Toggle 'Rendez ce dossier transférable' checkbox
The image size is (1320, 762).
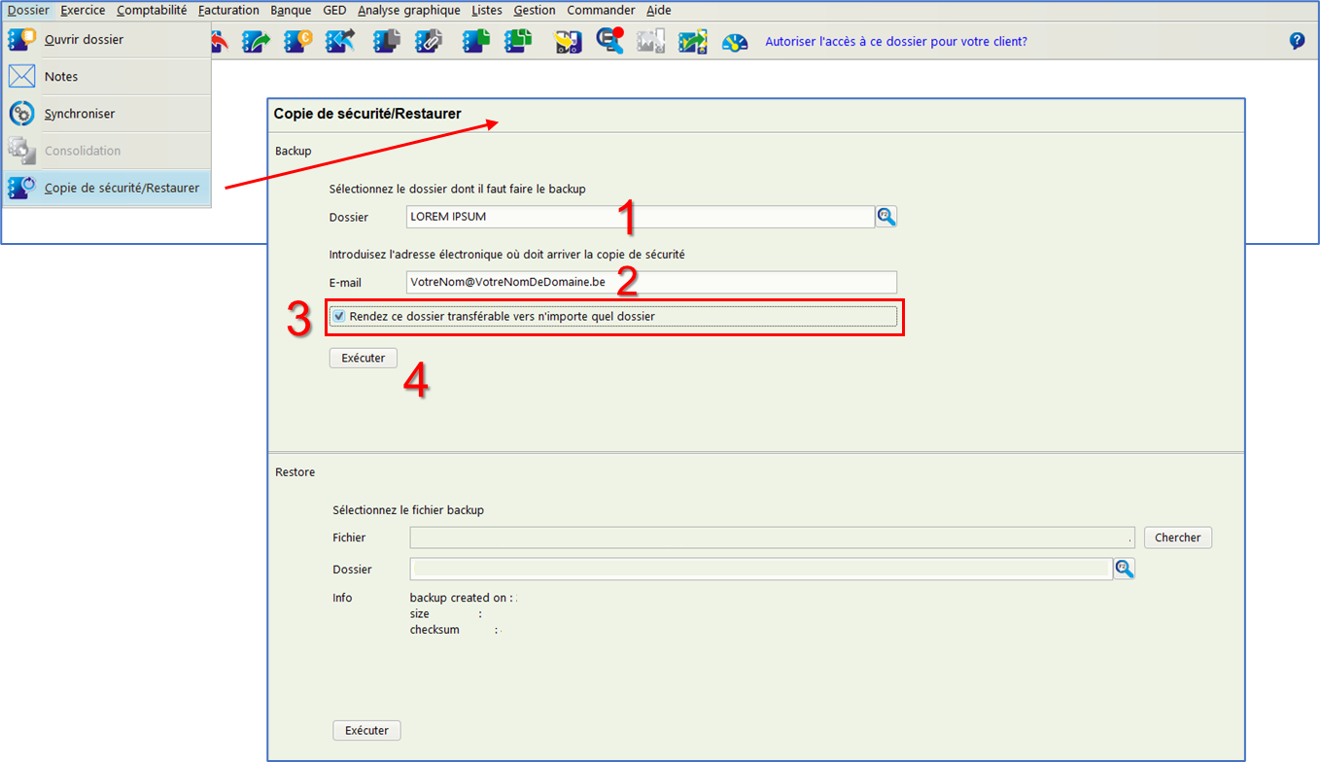[339, 317]
